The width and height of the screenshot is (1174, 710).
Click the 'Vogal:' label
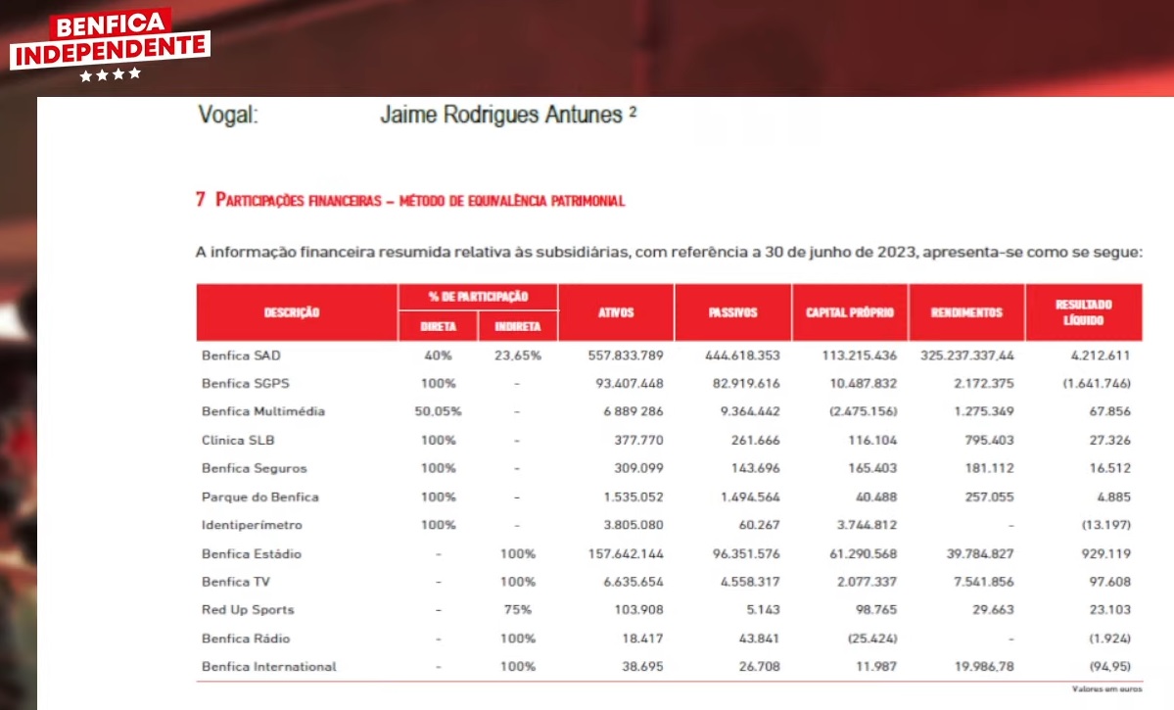point(227,116)
